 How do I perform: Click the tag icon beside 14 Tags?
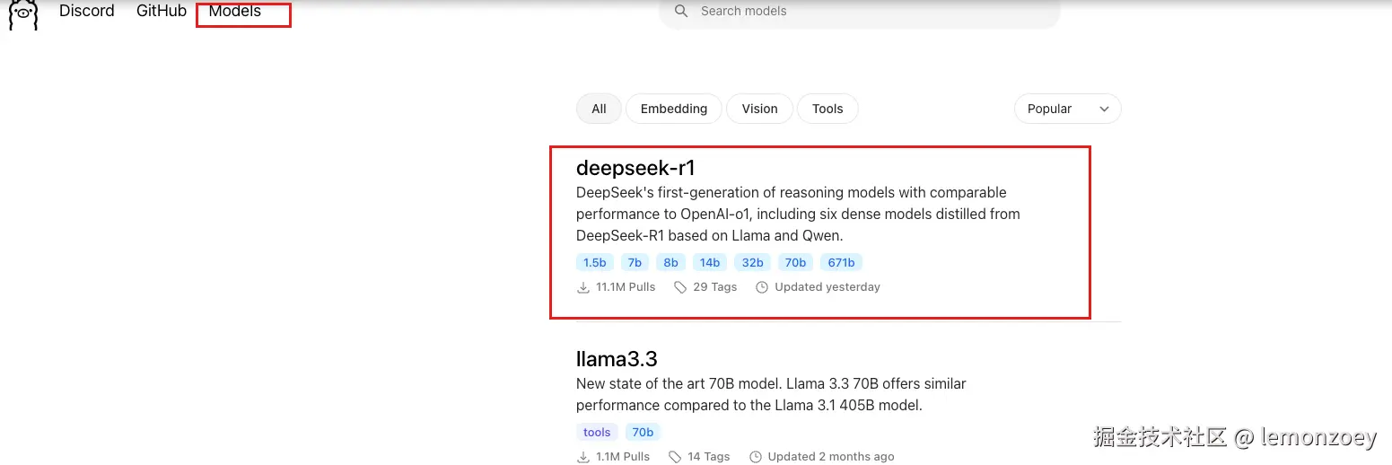pos(675,457)
